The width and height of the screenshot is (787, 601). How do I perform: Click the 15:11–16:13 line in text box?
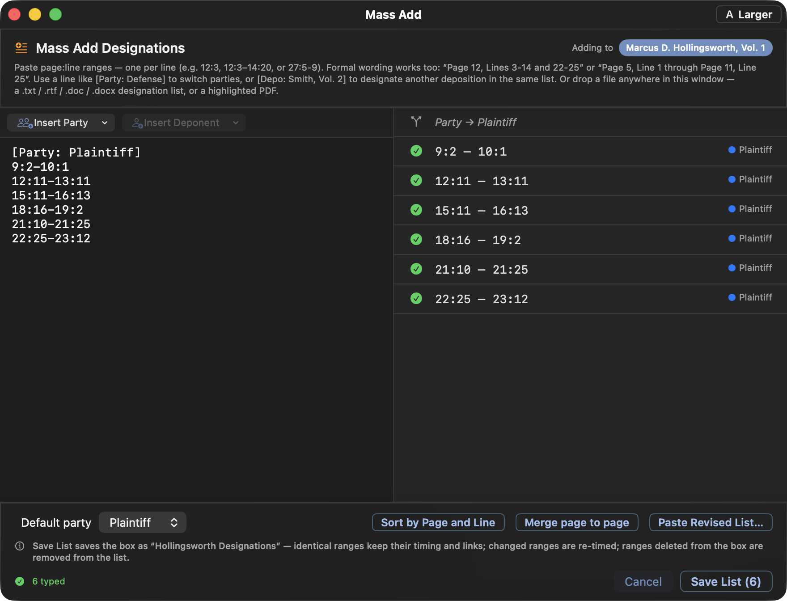pos(51,195)
